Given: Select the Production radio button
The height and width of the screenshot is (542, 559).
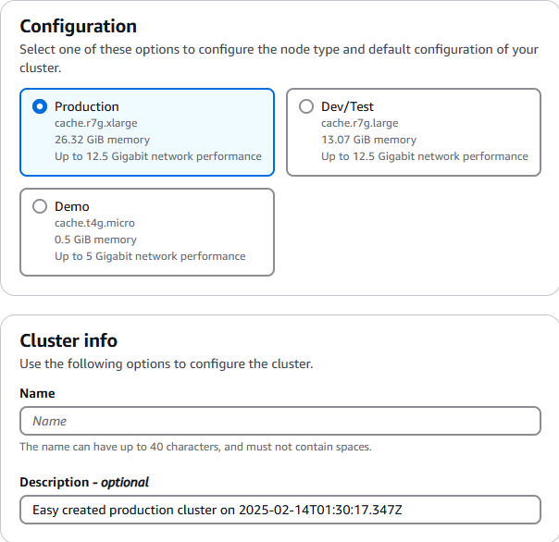Looking at the screenshot, I should pyautogui.click(x=40, y=106).
